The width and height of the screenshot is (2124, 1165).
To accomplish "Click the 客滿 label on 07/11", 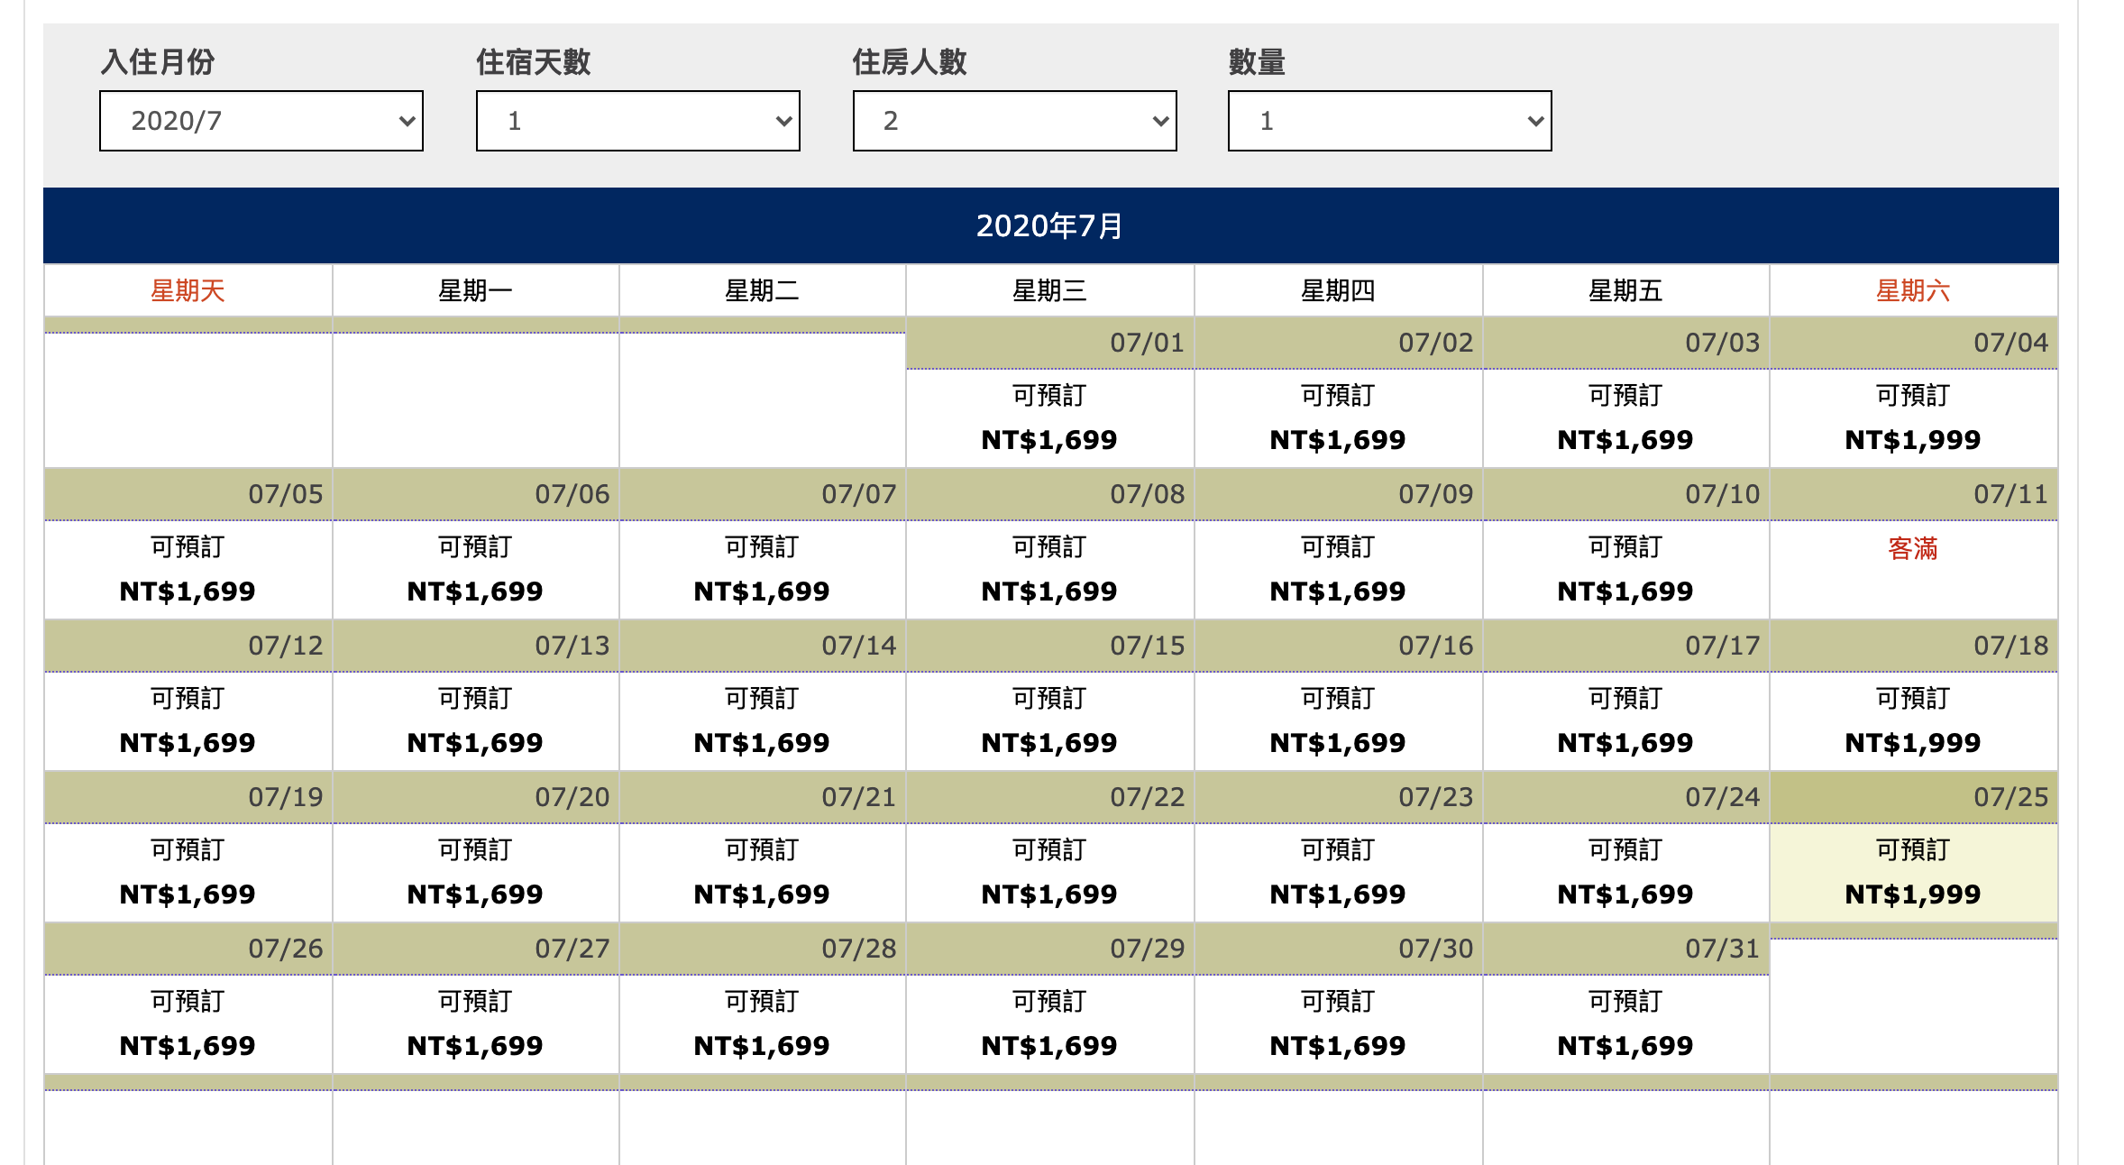I will pos(1913,548).
